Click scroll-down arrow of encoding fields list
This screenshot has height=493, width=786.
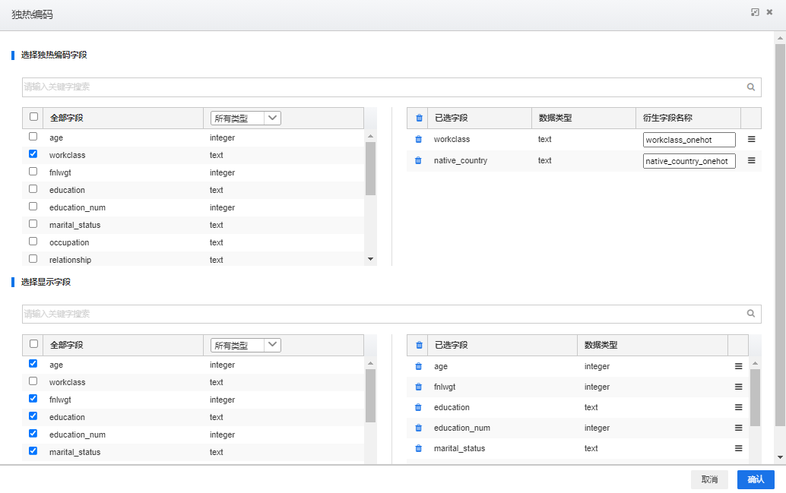click(x=370, y=259)
